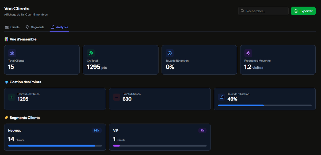The width and height of the screenshot is (321, 155).
Task: Click the Points Utilisés minus icon
Action: click(117, 97)
